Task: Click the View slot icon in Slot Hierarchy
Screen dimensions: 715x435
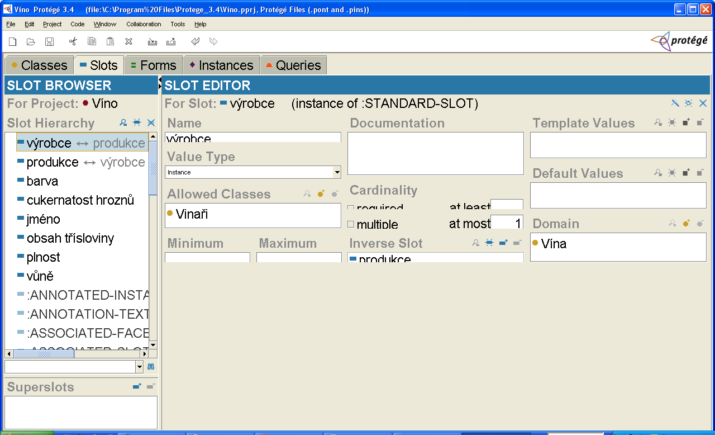Action: click(123, 122)
